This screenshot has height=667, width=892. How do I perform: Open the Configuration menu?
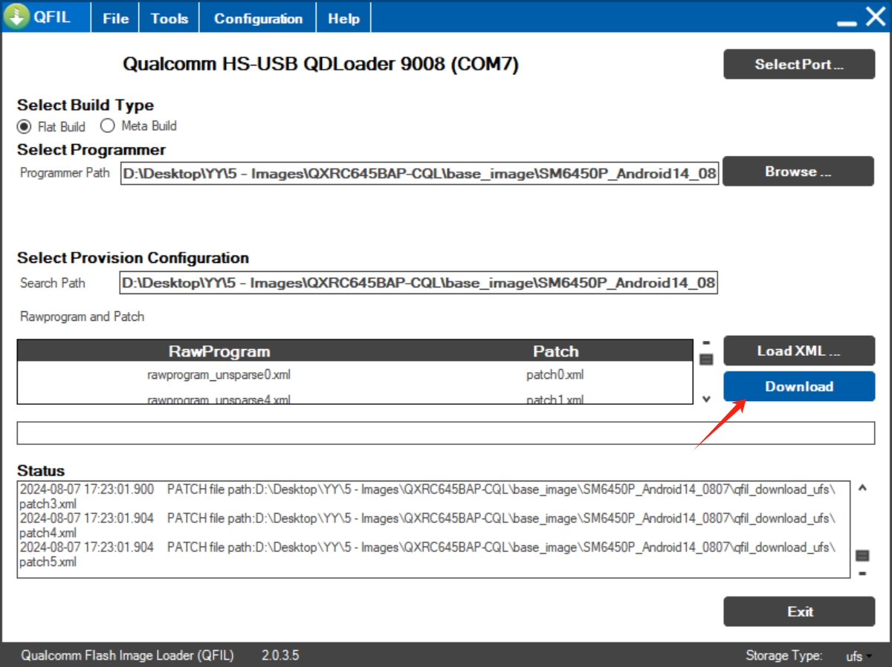tap(258, 19)
